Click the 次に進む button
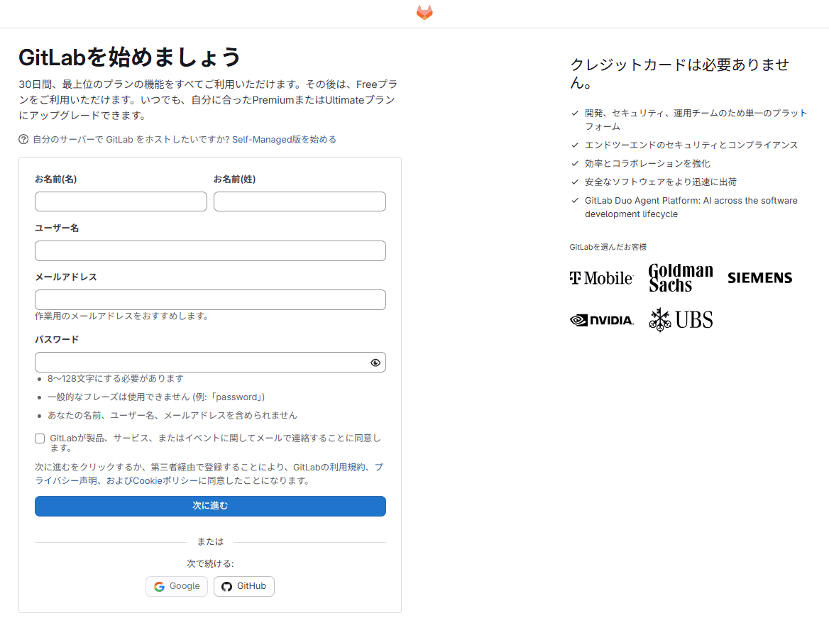The width and height of the screenshot is (829, 618). pyautogui.click(x=210, y=506)
